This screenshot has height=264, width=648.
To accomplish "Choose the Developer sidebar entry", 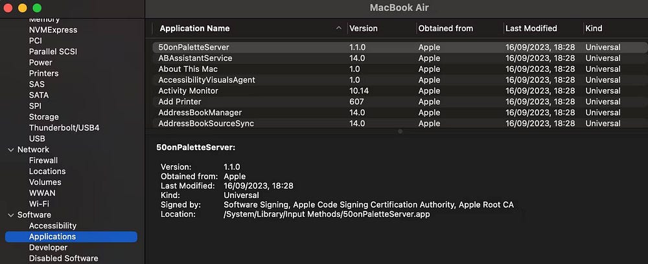I will (x=48, y=247).
